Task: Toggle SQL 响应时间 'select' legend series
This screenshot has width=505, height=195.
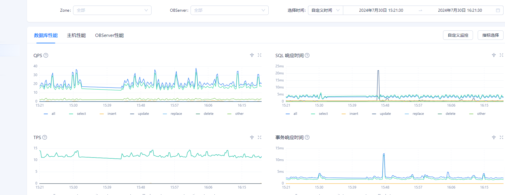Action: coord(319,114)
